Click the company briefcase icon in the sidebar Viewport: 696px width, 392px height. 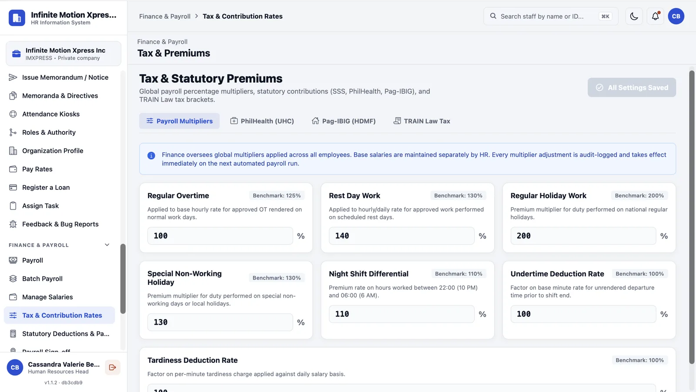17,54
